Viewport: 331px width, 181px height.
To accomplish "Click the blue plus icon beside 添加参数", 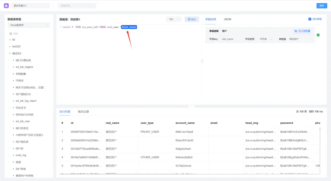I will (310, 19).
